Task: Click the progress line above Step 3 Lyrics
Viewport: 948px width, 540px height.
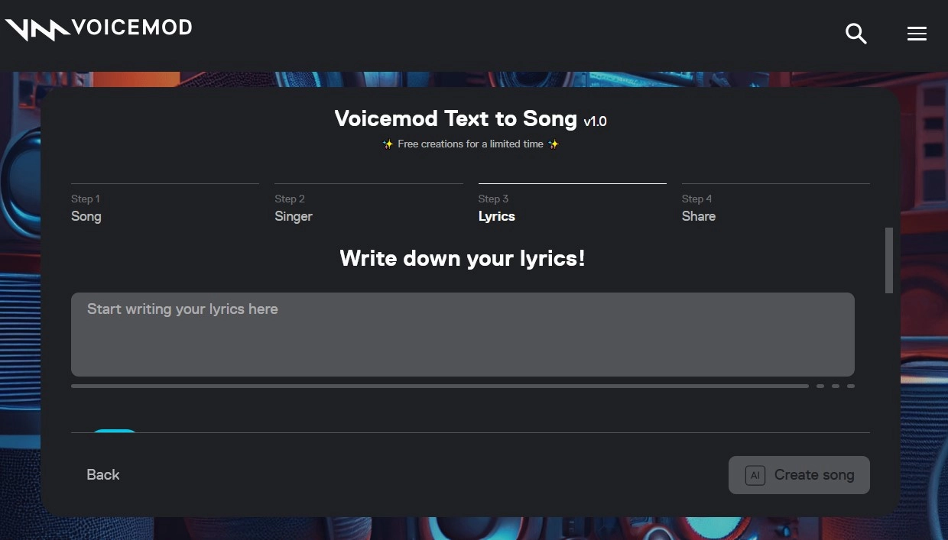Action: point(572,183)
